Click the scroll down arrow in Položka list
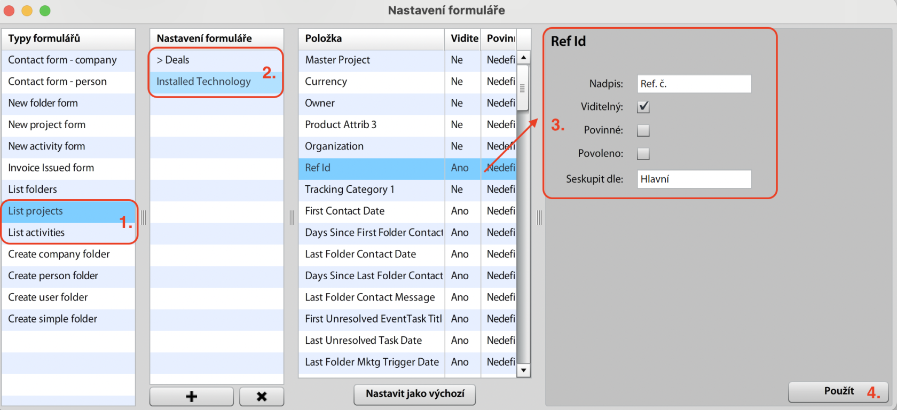This screenshot has width=897, height=410. point(524,370)
